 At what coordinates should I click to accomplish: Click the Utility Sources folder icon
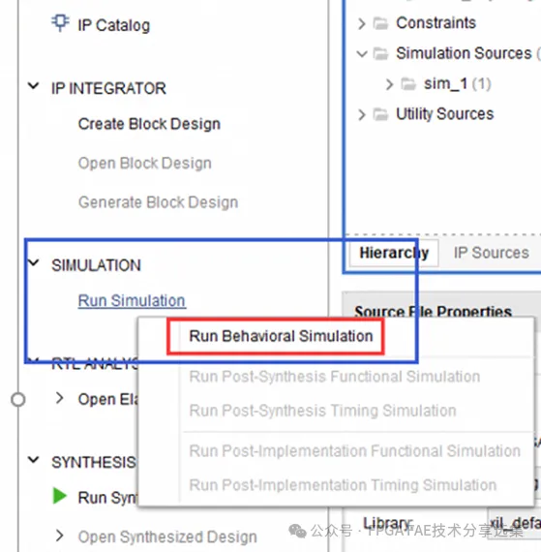[x=380, y=114]
